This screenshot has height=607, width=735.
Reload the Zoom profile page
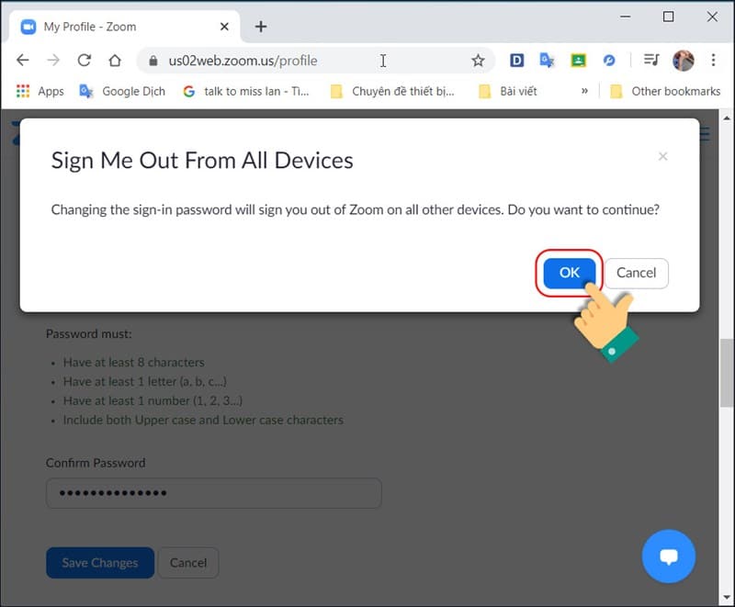84,61
